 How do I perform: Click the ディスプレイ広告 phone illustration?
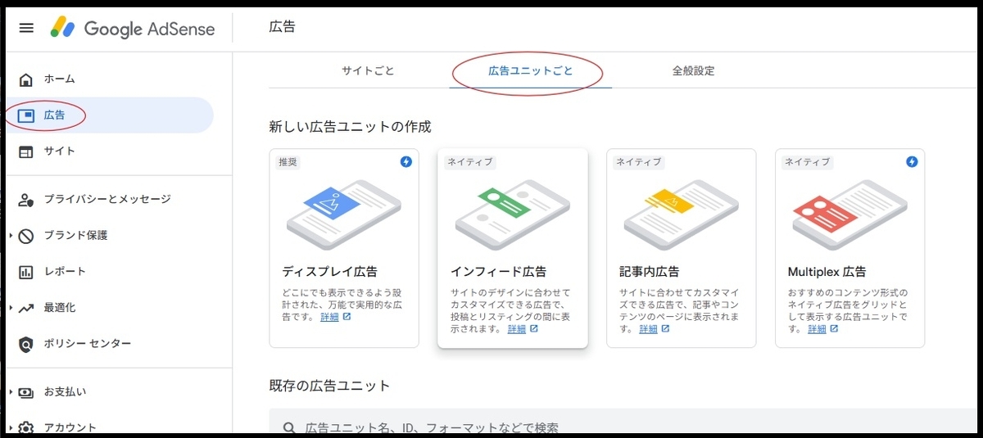[344, 214]
